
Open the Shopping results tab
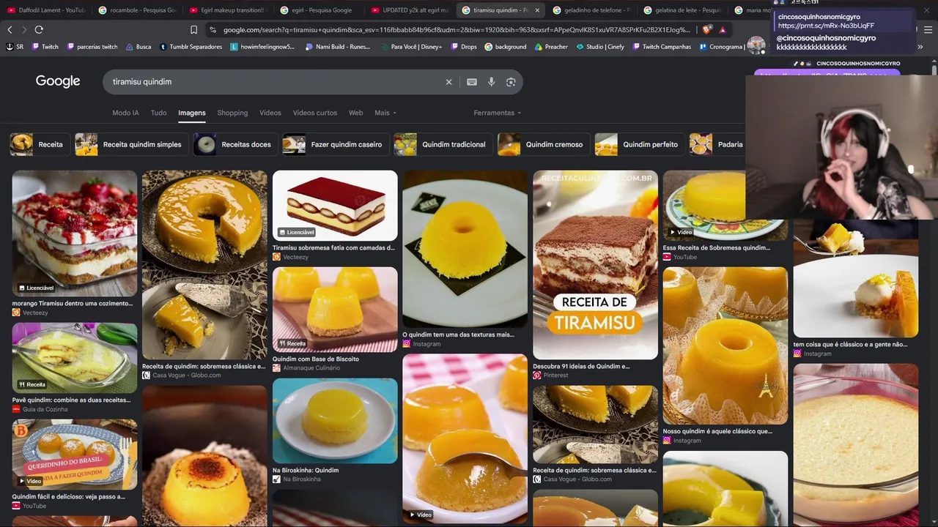tap(232, 113)
